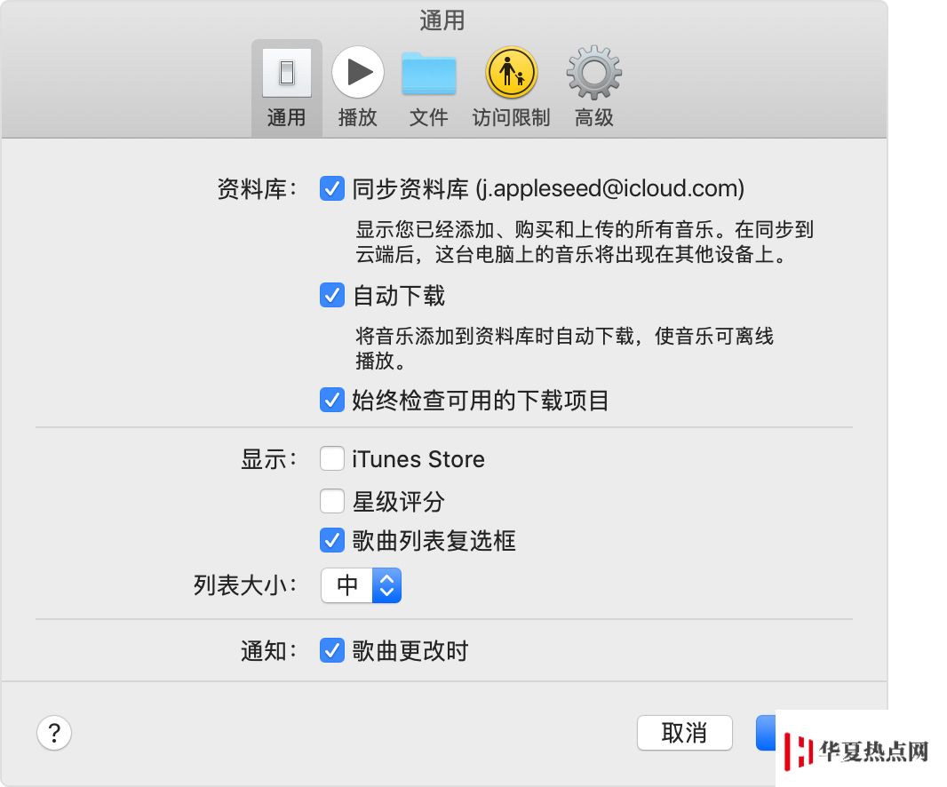Open the 列表大小 dropdown showing 中
This screenshot has height=787, width=947.
(x=361, y=585)
